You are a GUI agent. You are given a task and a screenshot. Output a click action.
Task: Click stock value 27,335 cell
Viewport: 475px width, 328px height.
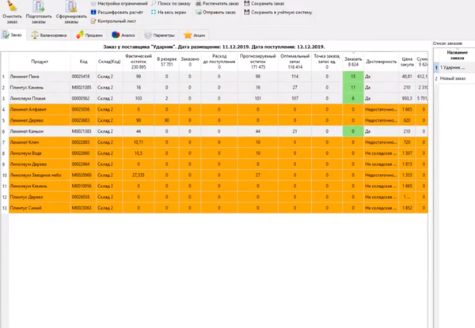(139, 175)
